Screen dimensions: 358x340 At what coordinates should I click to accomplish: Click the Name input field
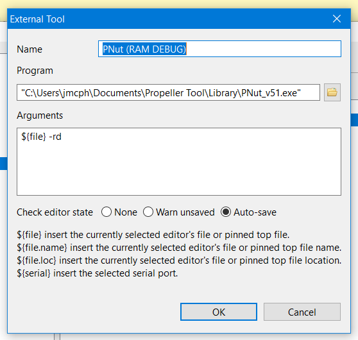point(219,49)
